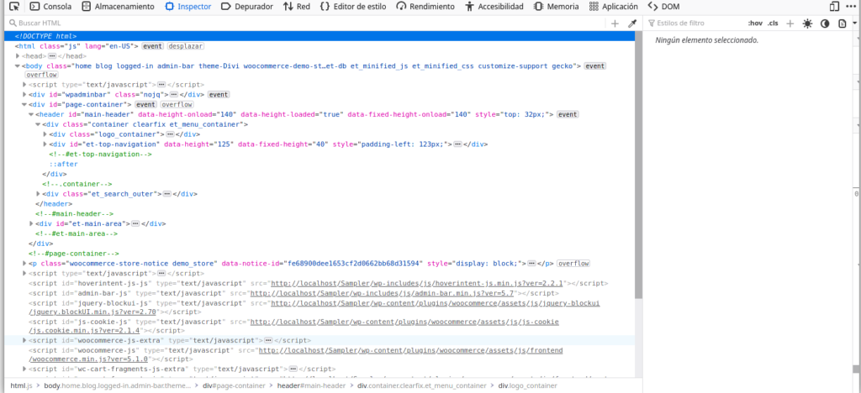The height and width of the screenshot is (393, 861).
Task: Add a new node with plus icon
Action: tap(615, 24)
